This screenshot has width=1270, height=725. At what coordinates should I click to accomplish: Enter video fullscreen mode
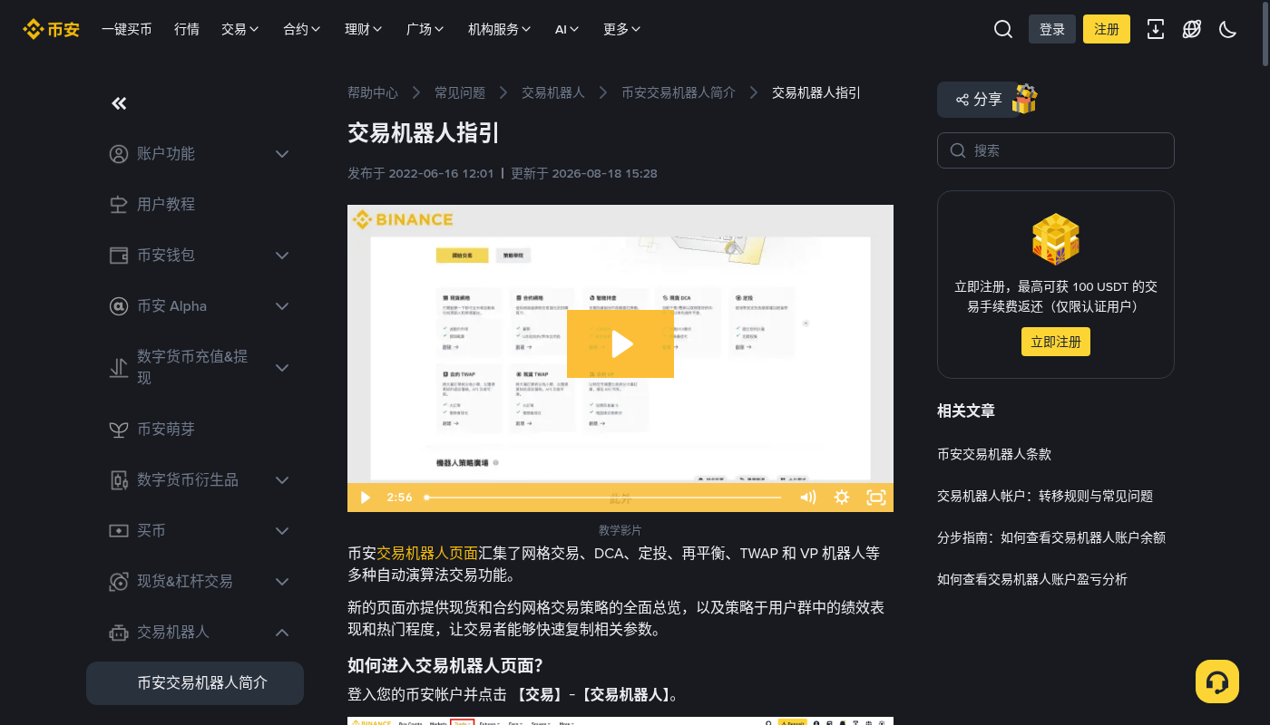tap(876, 497)
